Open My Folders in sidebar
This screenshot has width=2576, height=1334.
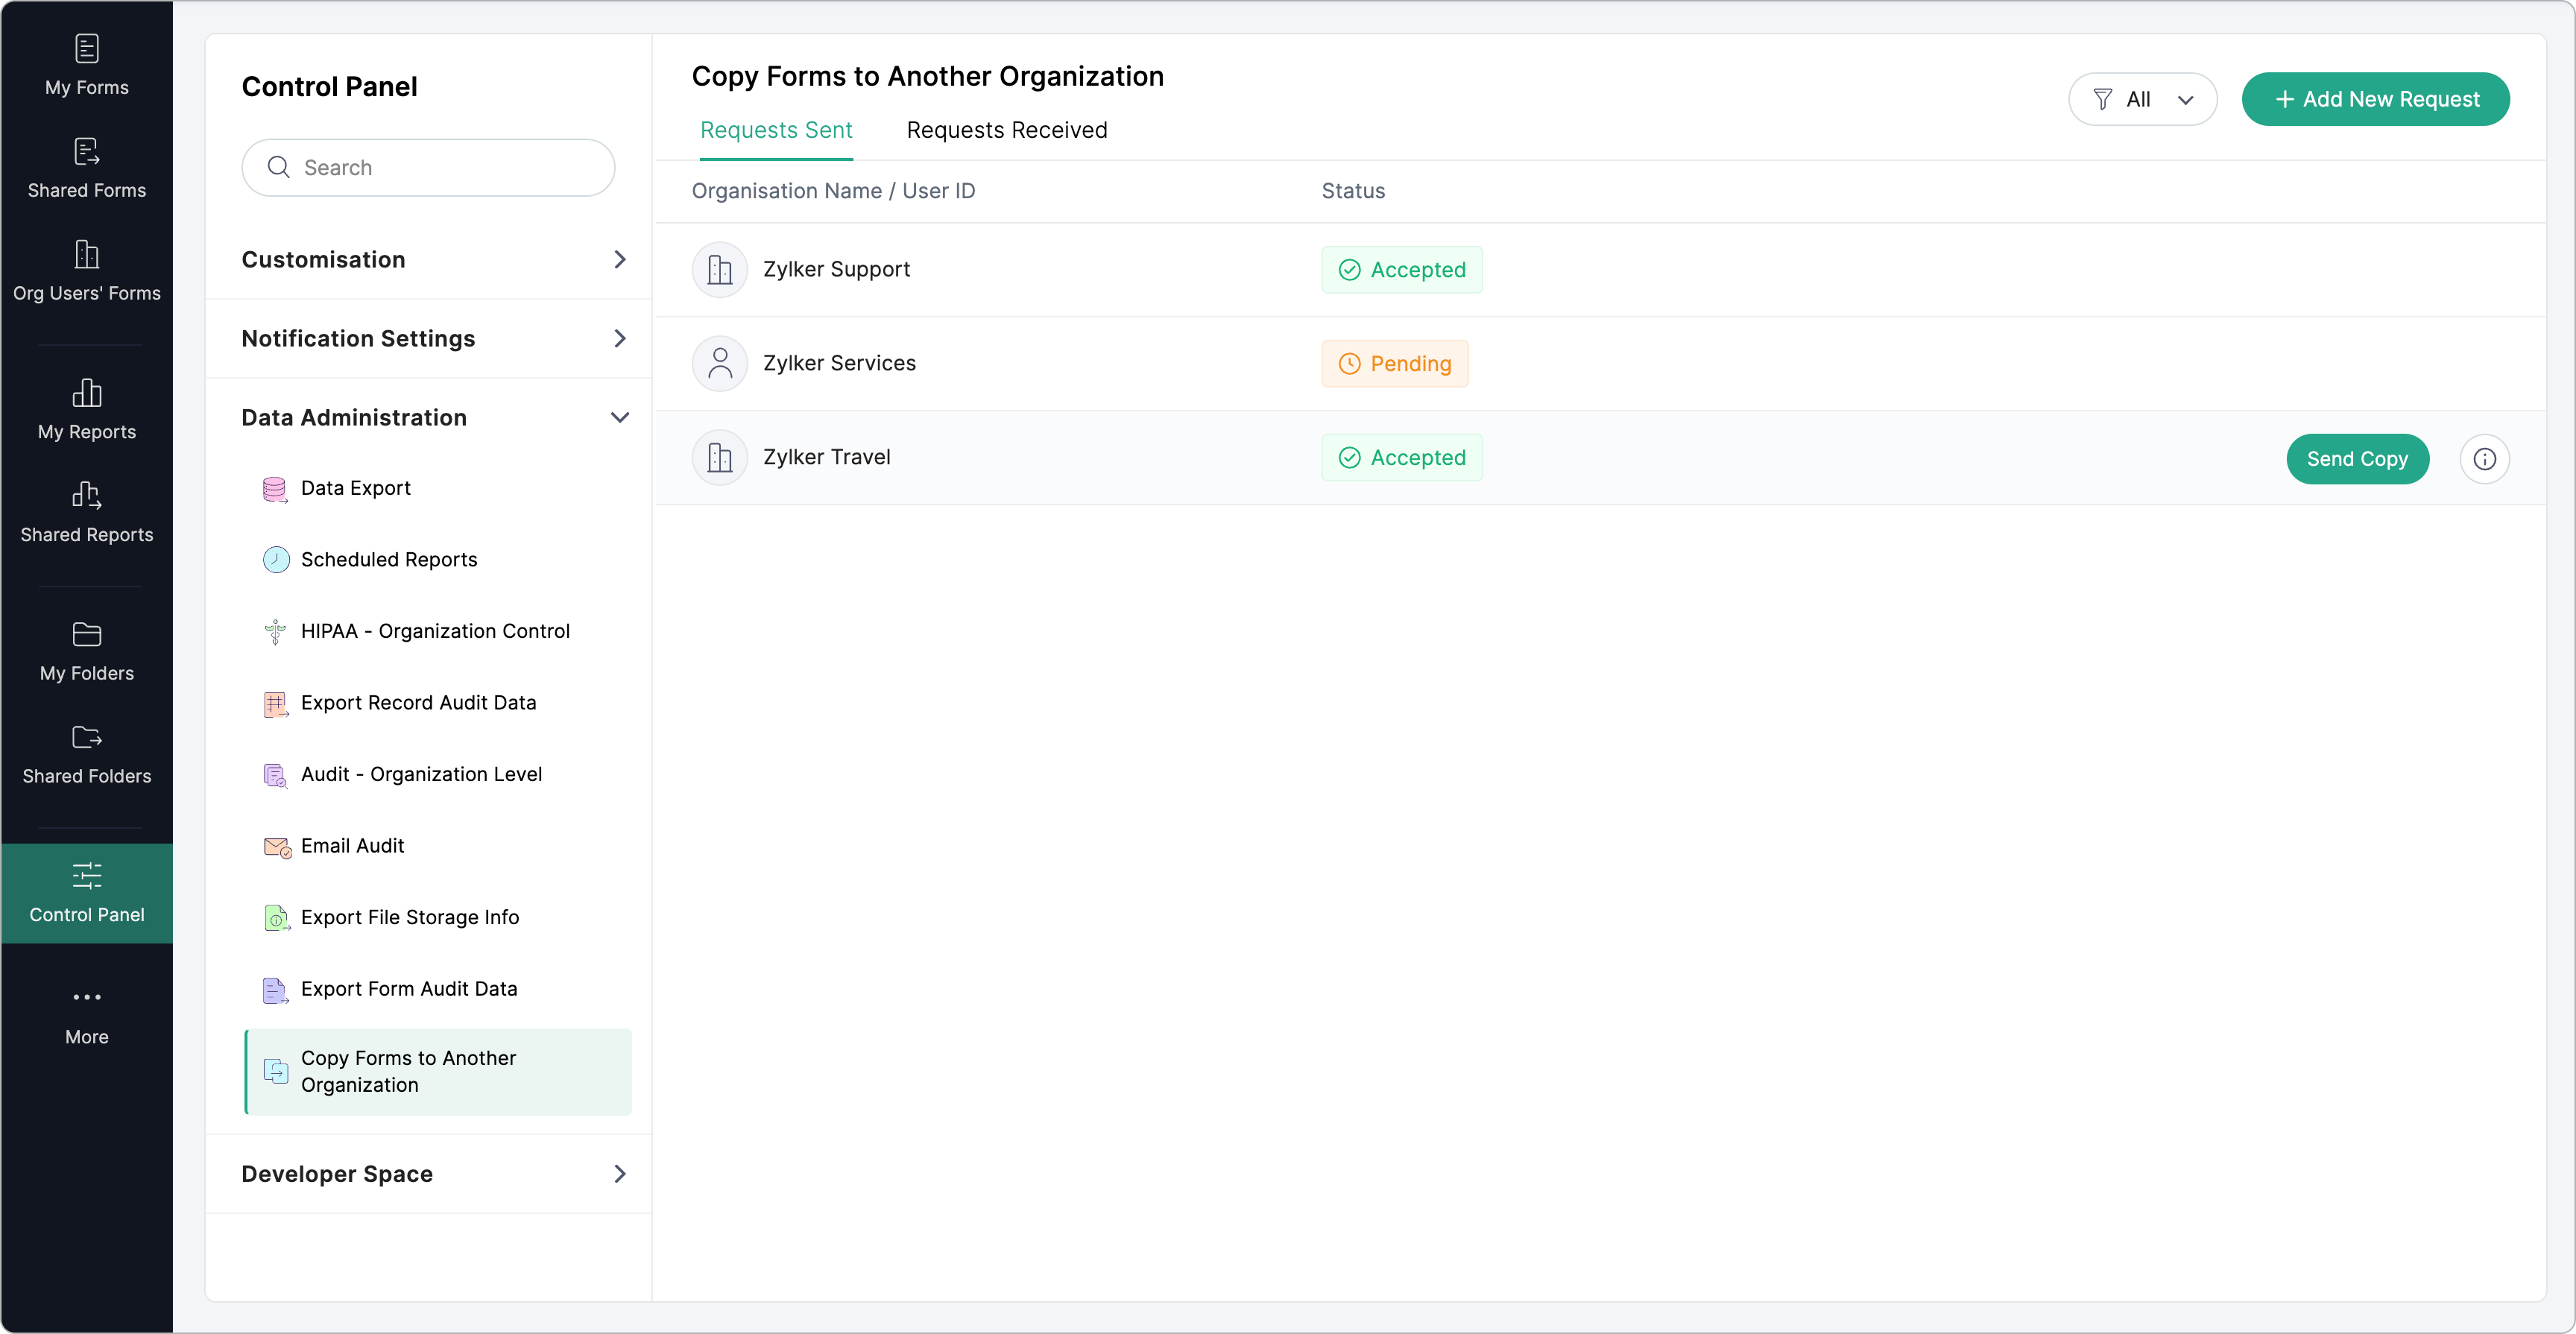[87, 651]
